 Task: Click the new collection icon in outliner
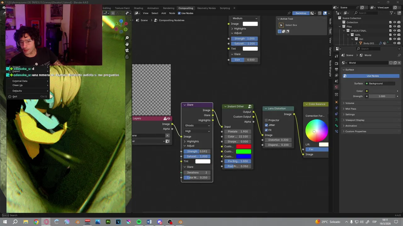399,13
